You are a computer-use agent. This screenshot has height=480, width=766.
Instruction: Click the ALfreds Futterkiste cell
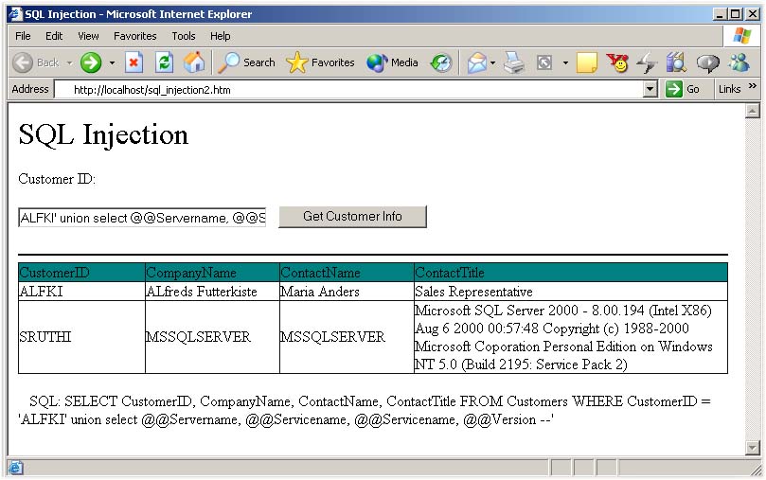click(212, 292)
